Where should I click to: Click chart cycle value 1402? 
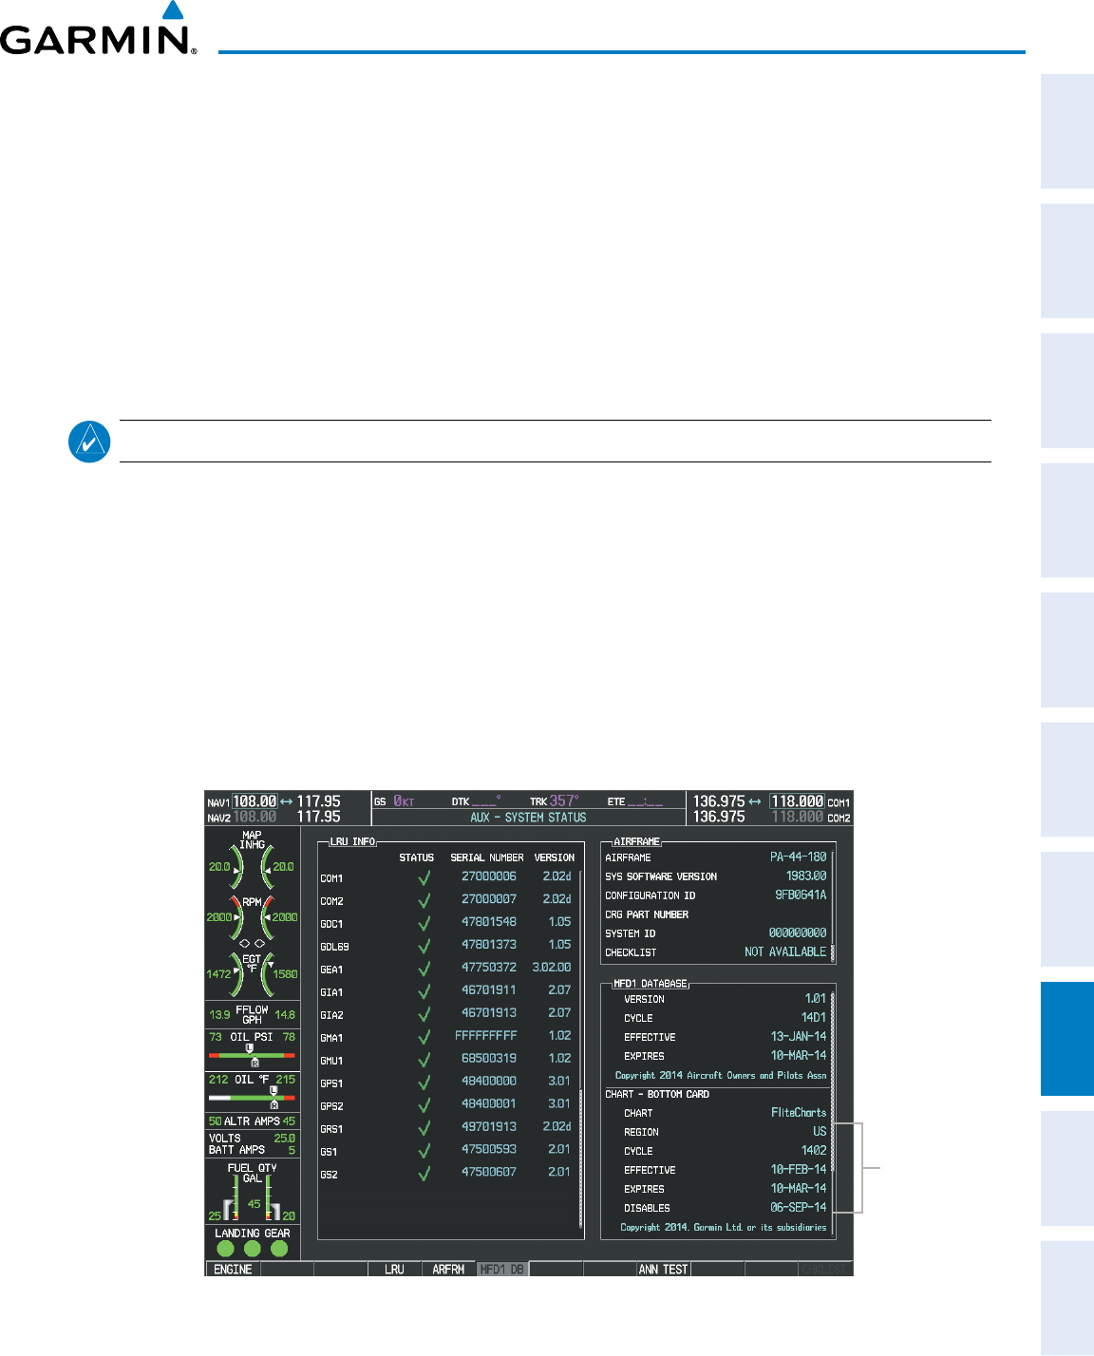(x=814, y=1150)
